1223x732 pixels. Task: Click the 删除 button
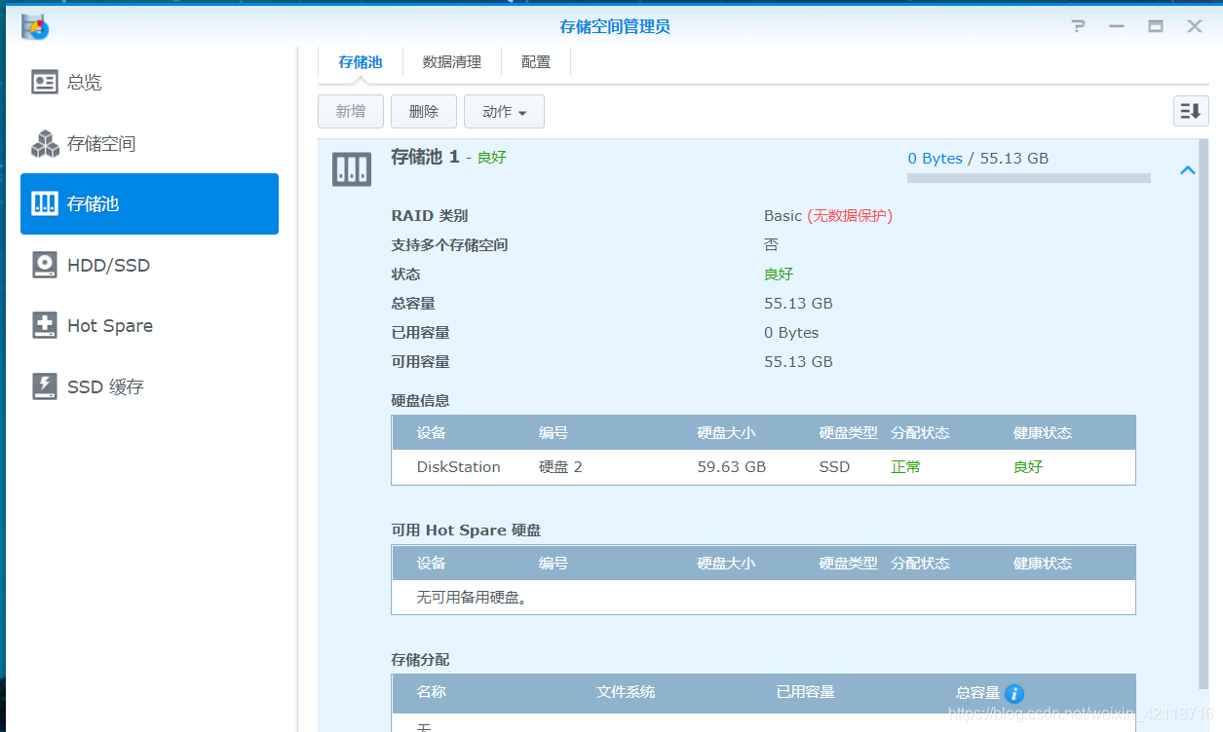click(x=423, y=111)
